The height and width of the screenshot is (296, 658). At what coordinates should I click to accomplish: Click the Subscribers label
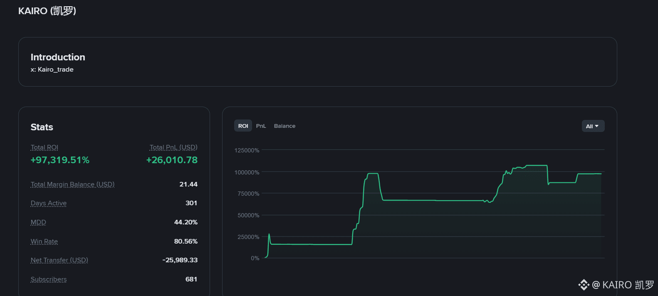click(48, 279)
